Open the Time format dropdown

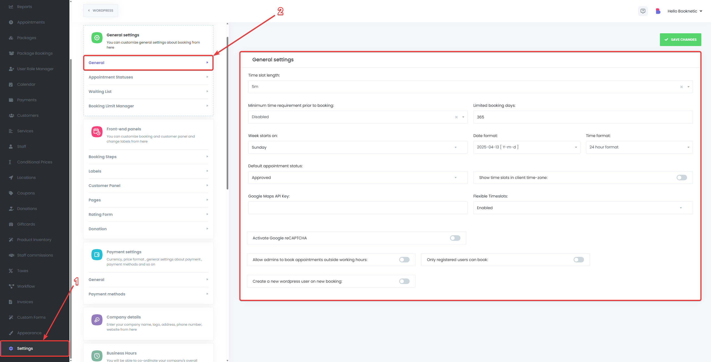tap(639, 147)
